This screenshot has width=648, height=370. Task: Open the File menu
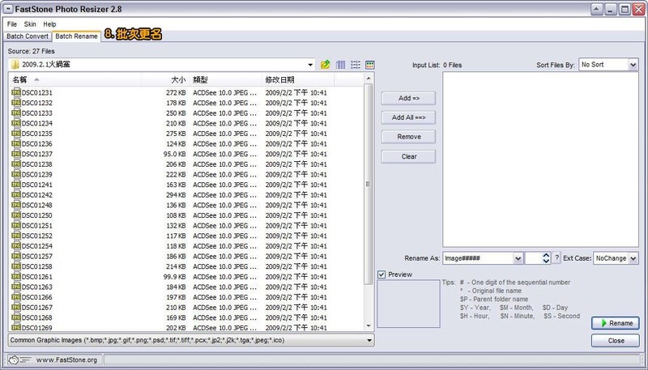tap(12, 24)
